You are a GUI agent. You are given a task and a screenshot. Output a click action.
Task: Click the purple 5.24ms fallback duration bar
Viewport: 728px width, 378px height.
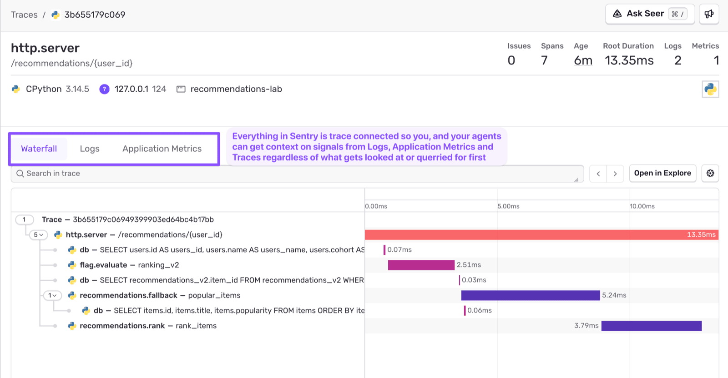(x=531, y=295)
